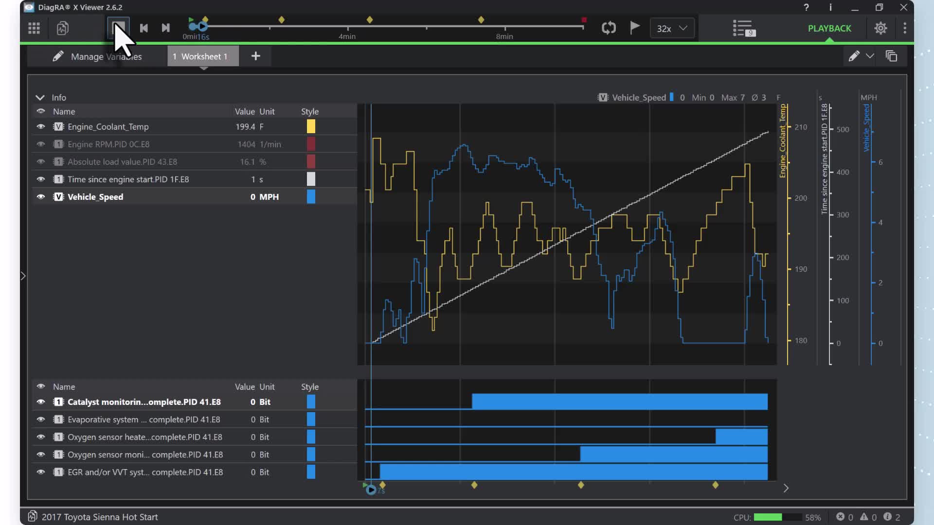This screenshot has height=525, width=934.
Task: Toggle visibility of Engine RPM.PID 0C.E8
Action: point(41,144)
